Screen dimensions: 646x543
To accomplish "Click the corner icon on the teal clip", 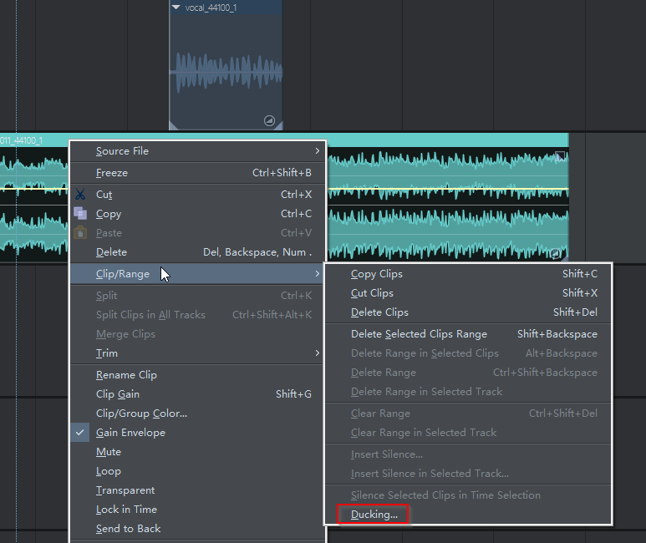I will [x=556, y=253].
